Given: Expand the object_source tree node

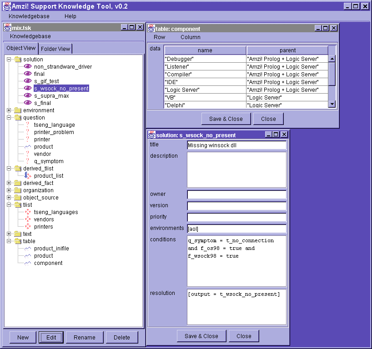Looking at the screenshot, I should [x=9, y=198].
